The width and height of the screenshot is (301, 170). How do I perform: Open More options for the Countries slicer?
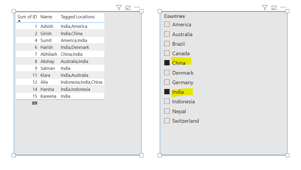click(x=283, y=7)
